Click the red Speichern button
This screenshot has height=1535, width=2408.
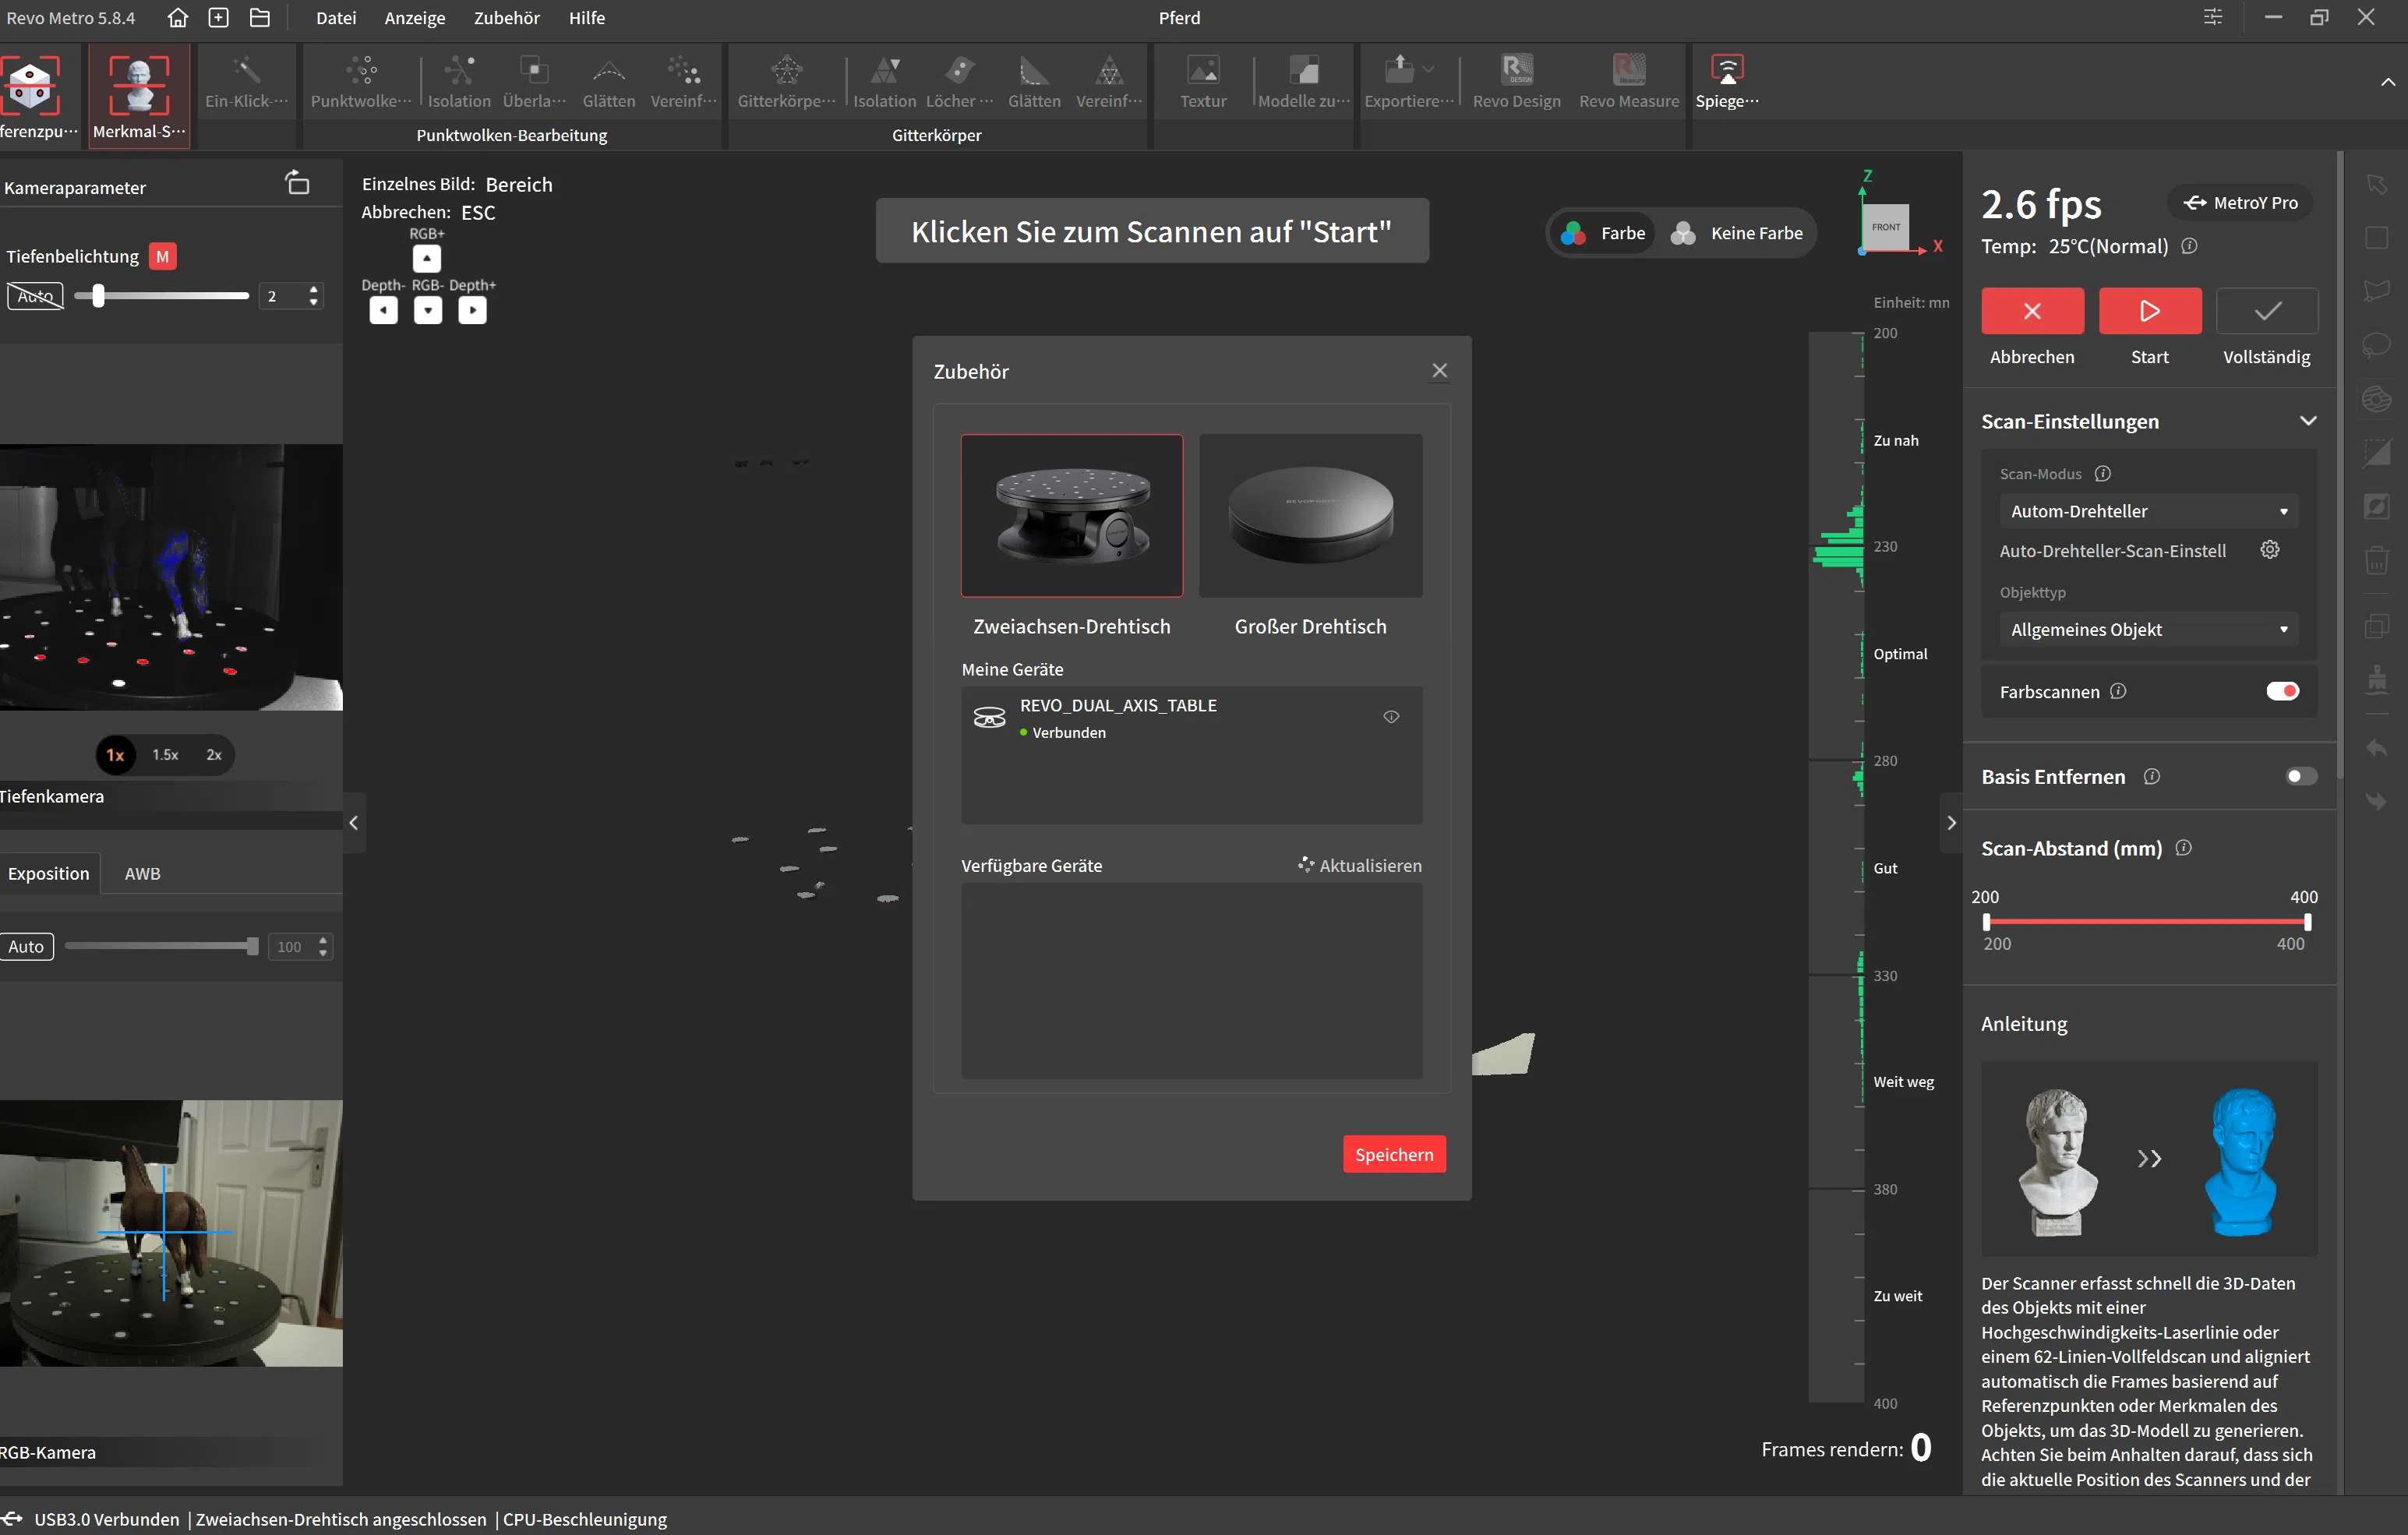[x=1393, y=1154]
